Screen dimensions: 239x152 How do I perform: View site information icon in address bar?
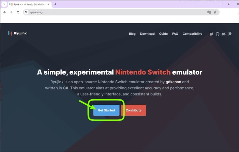coord(26,12)
